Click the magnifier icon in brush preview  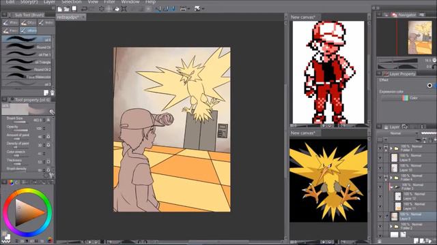(x=52, y=112)
